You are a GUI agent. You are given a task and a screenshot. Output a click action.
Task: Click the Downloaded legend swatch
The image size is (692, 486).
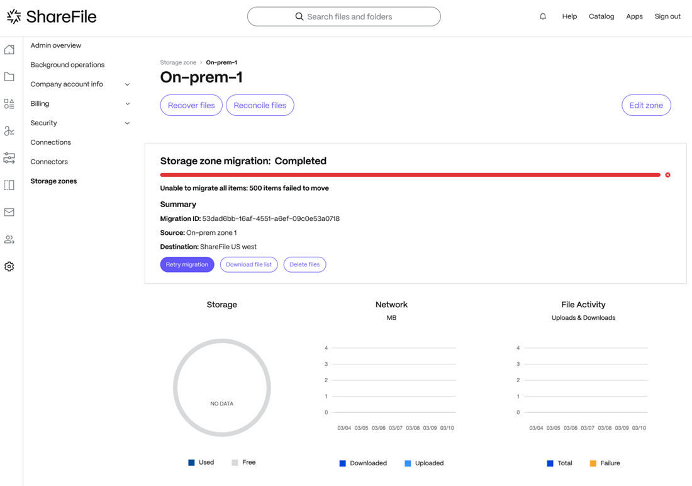click(x=342, y=463)
